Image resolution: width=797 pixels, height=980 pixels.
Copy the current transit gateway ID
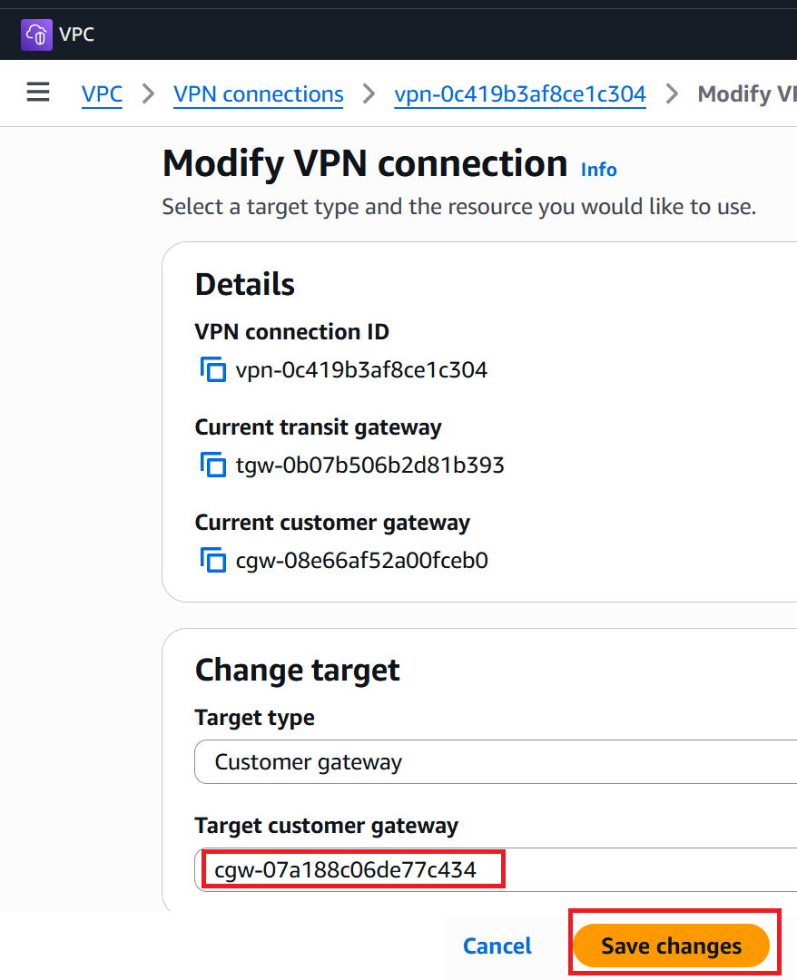212,465
